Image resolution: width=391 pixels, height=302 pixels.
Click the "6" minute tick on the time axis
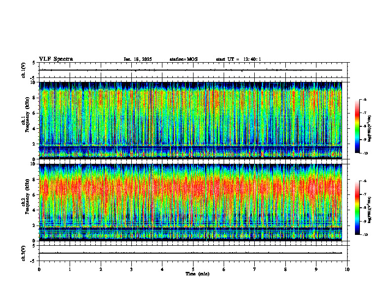pos(224,269)
